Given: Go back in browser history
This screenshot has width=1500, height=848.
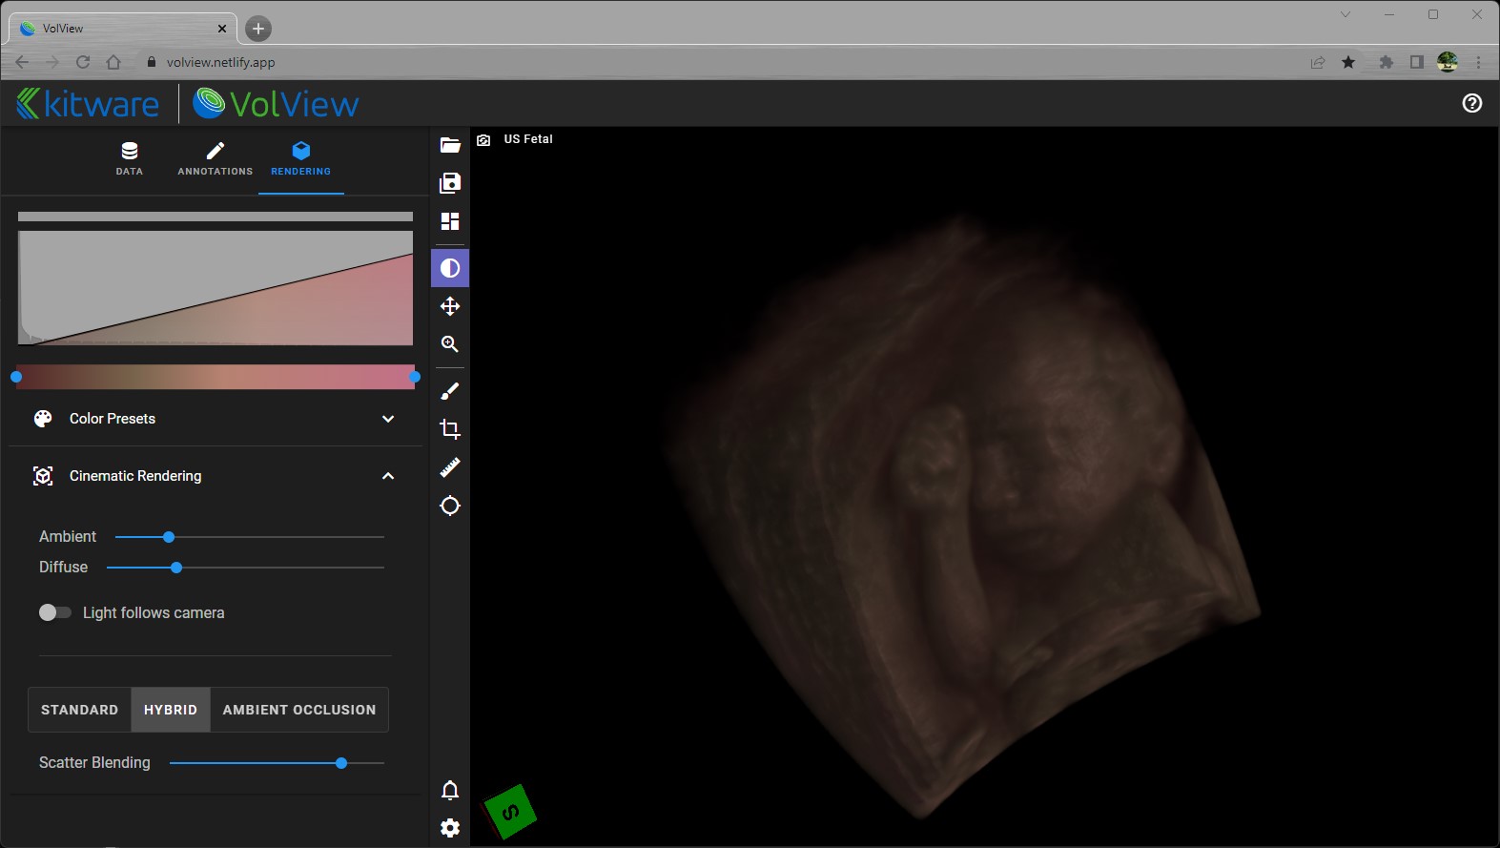Looking at the screenshot, I should (22, 62).
